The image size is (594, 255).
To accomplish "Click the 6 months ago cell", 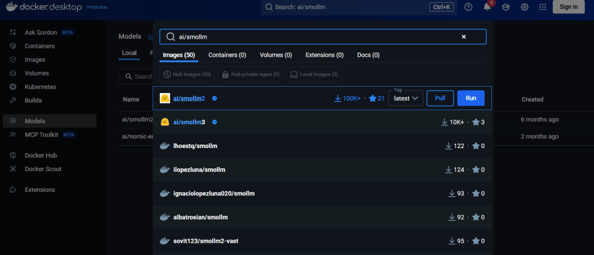I will click(540, 119).
